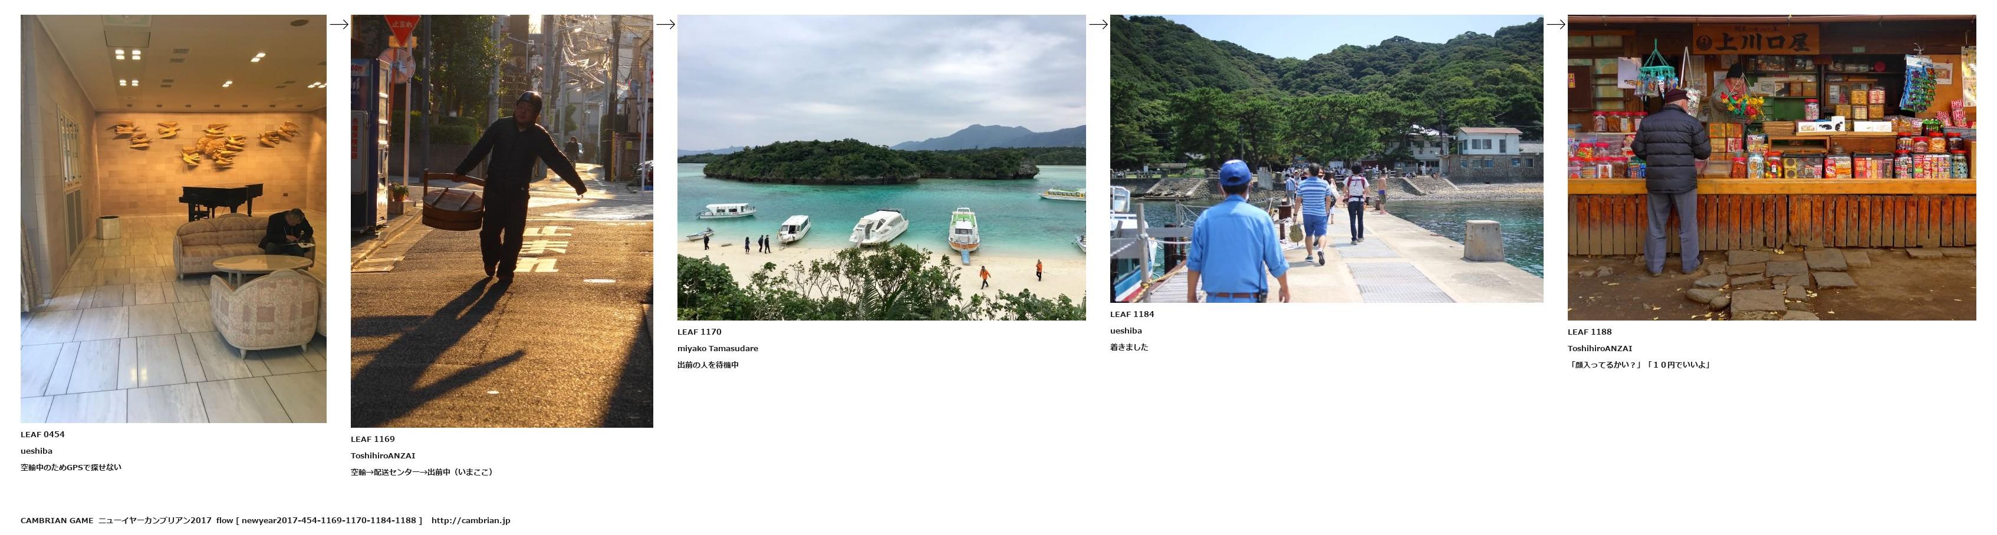Image resolution: width=1997 pixels, height=535 pixels.
Task: Open the pier walkway photo
Action: (1327, 158)
